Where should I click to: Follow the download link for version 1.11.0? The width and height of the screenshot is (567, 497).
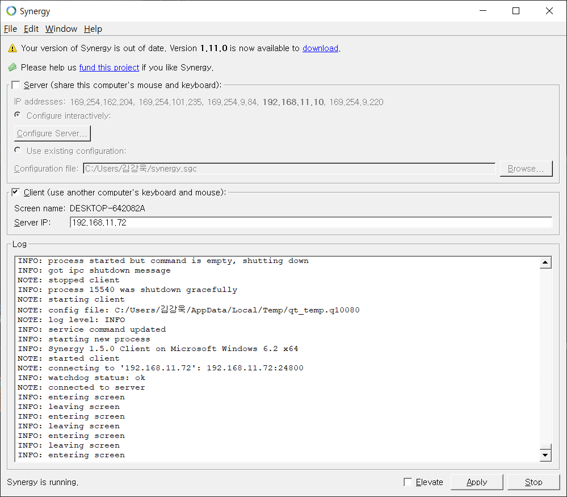(320, 48)
